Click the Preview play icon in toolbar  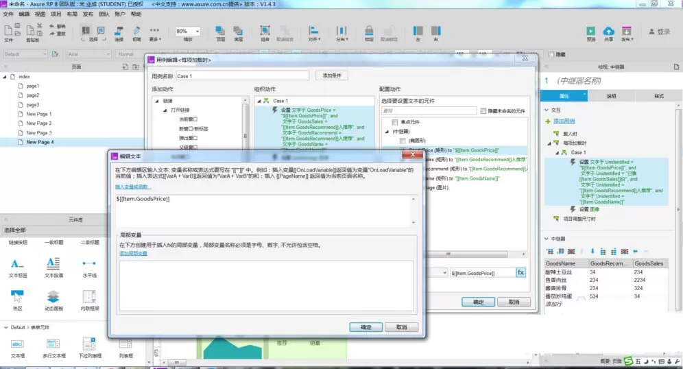click(590, 31)
